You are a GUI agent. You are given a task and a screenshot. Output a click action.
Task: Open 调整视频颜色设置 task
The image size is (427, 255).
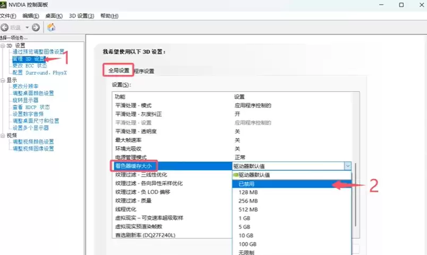[x=33, y=142]
